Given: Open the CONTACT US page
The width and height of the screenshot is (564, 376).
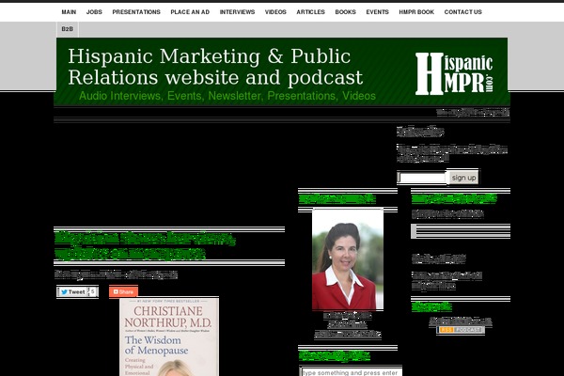Looking at the screenshot, I should (462, 12).
